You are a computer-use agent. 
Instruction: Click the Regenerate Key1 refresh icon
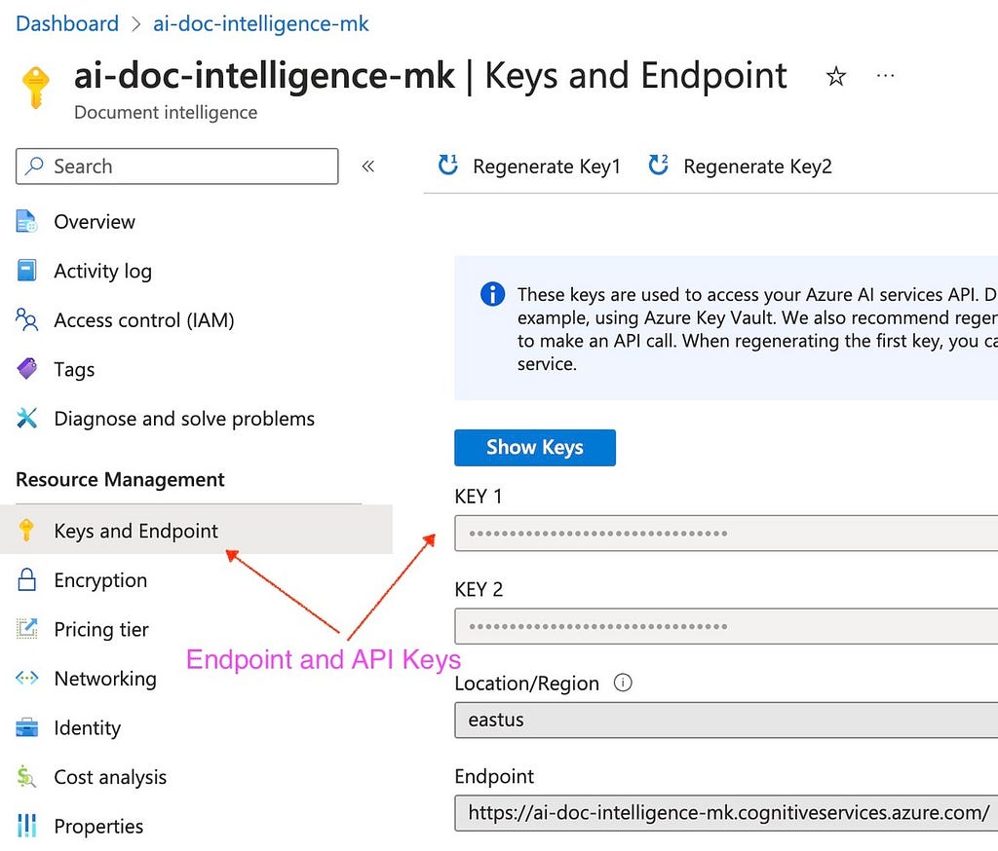pos(448,165)
